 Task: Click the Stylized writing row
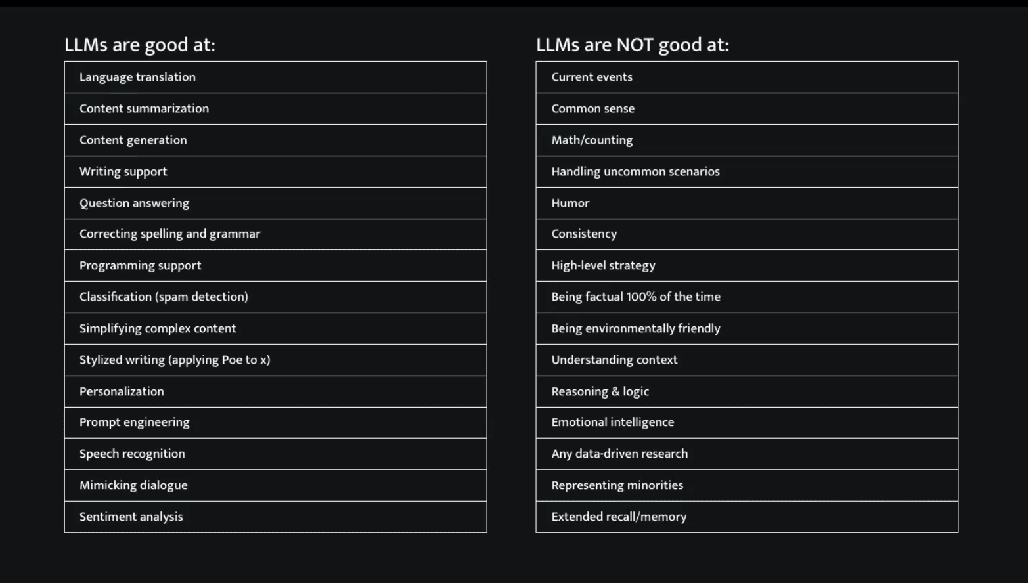[175, 360]
